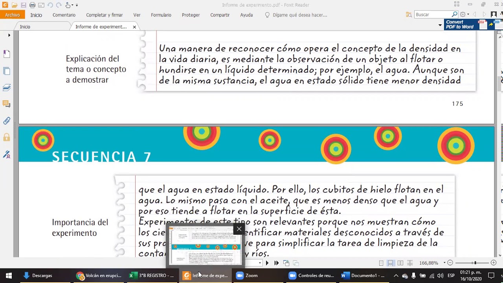The width and height of the screenshot is (503, 283).
Task: Click the volume speaker tray icon
Action: 440,276
